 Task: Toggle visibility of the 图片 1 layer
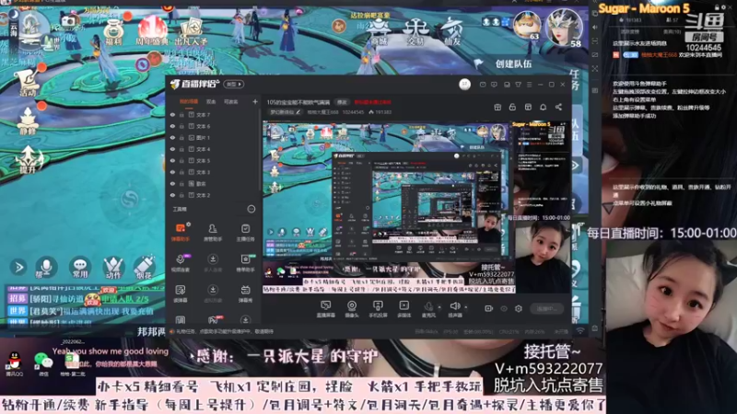click(172, 137)
